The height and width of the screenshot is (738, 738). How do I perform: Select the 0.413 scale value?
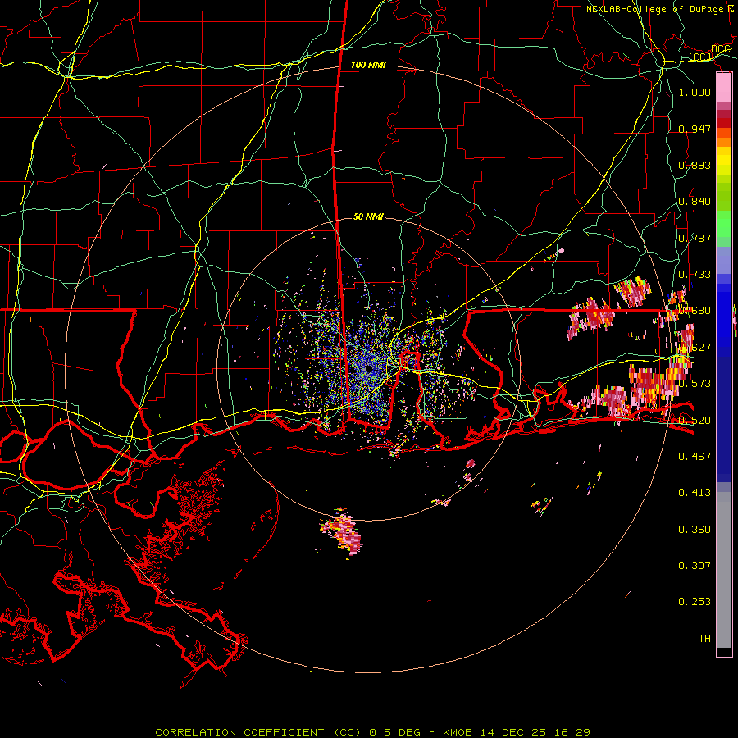click(x=695, y=493)
